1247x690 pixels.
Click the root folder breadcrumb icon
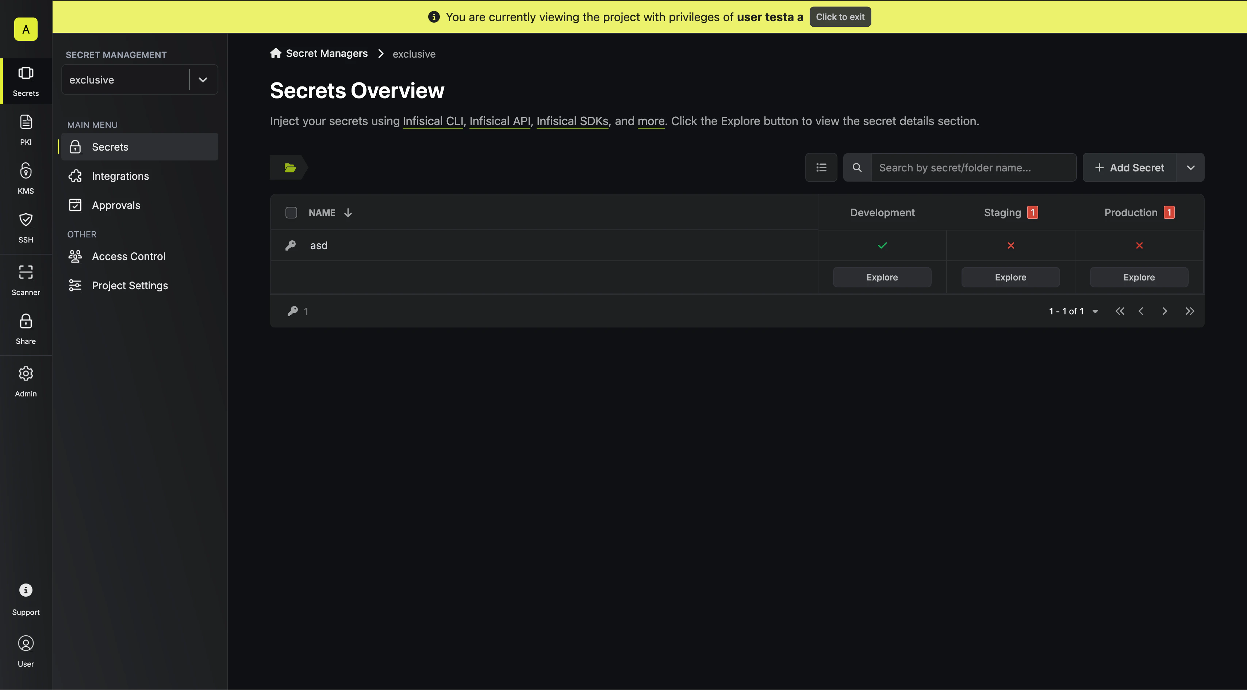coord(290,168)
